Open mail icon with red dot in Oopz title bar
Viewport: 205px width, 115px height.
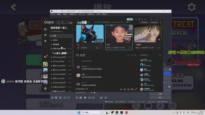pos(145,19)
